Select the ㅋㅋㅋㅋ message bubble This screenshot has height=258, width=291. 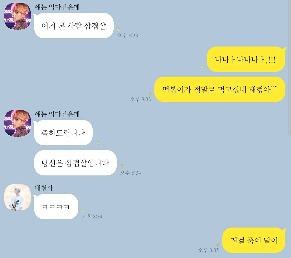click(56, 207)
